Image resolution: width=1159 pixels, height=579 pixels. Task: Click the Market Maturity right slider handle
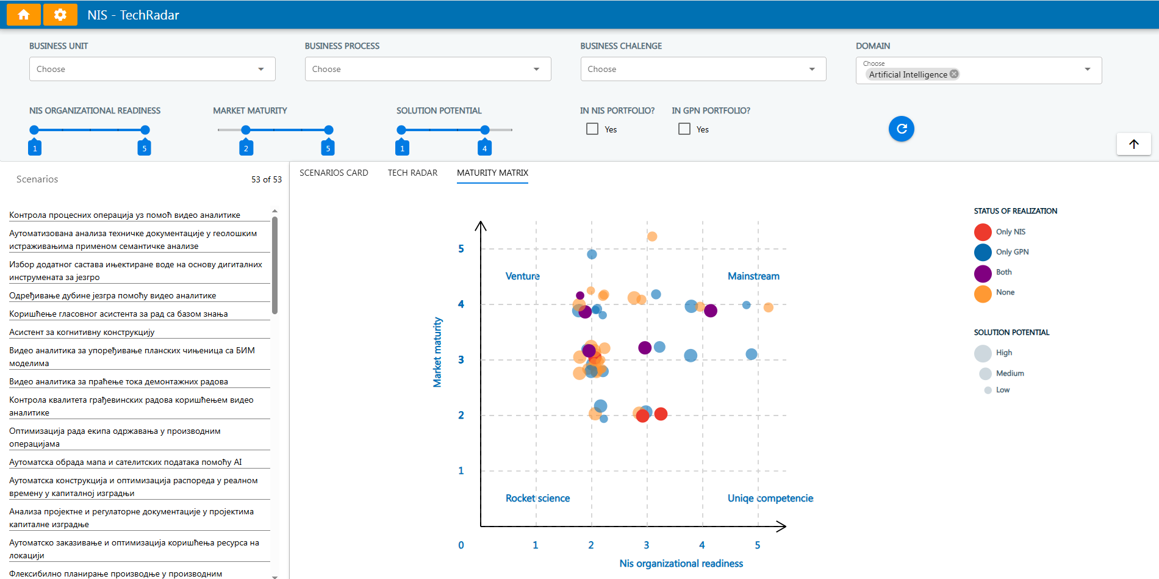(x=329, y=130)
